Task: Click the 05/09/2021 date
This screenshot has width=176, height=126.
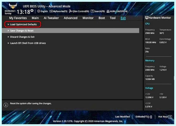Action: (10, 11)
